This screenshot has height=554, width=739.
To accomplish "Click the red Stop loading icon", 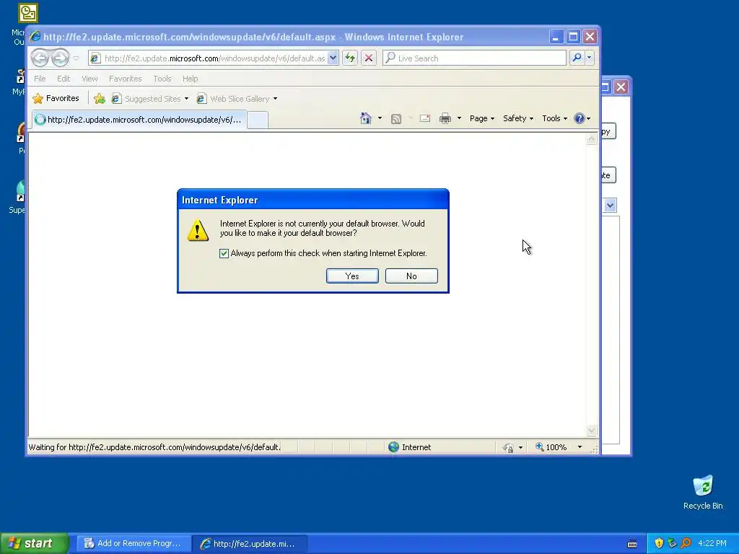I will [x=369, y=58].
